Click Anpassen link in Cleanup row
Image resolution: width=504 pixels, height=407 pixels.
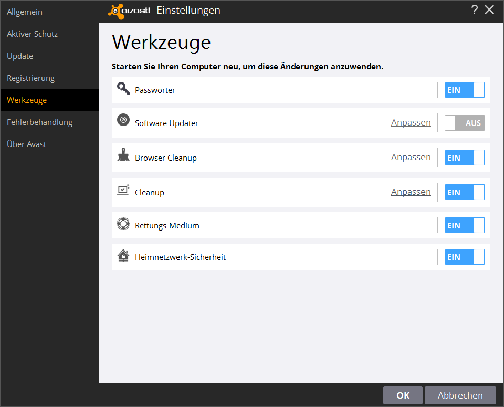tap(411, 192)
